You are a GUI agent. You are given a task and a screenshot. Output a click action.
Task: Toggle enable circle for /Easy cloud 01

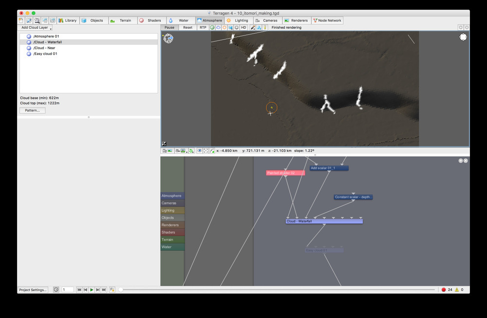click(29, 54)
